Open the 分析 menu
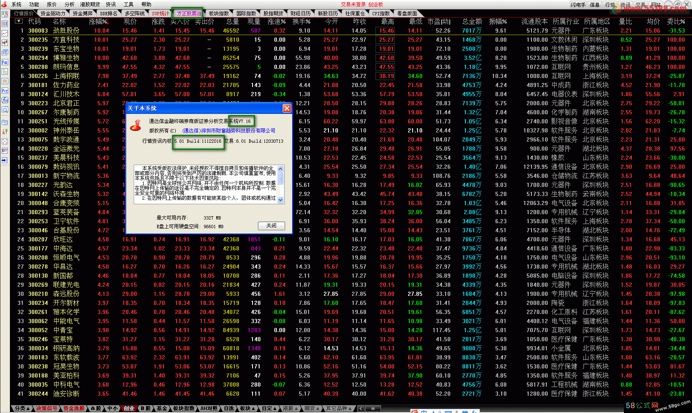 click(69, 4)
